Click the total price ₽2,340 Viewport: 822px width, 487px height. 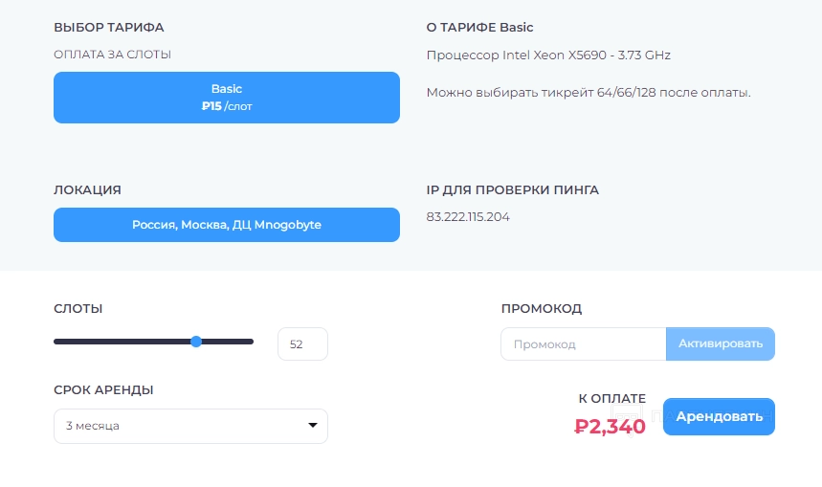pos(610,427)
